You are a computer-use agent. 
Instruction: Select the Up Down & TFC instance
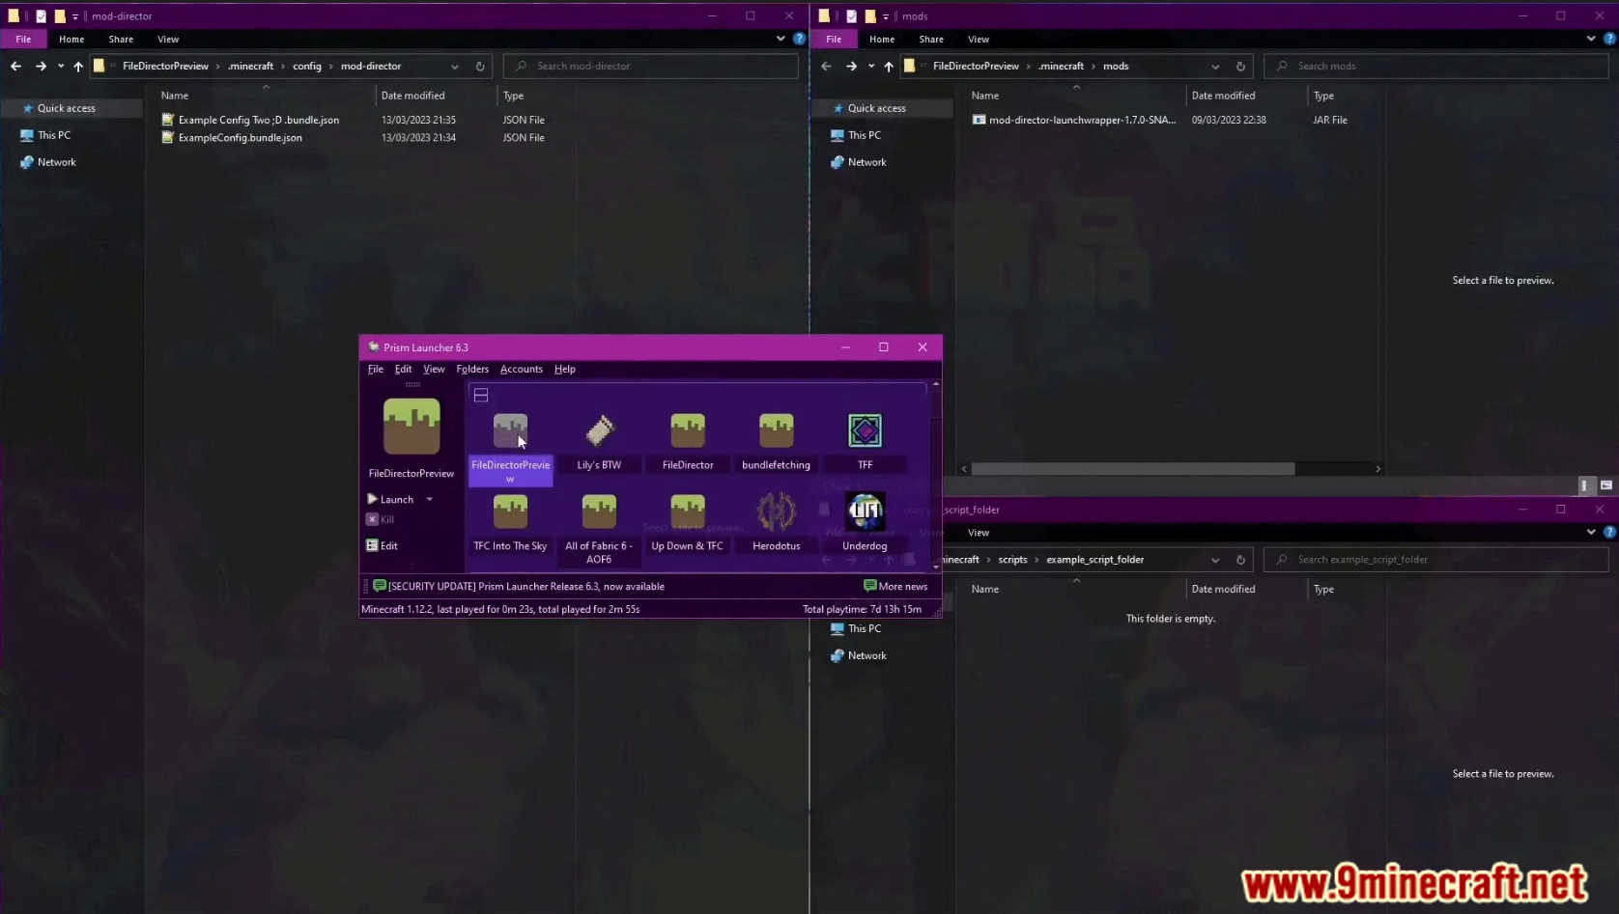click(x=688, y=522)
